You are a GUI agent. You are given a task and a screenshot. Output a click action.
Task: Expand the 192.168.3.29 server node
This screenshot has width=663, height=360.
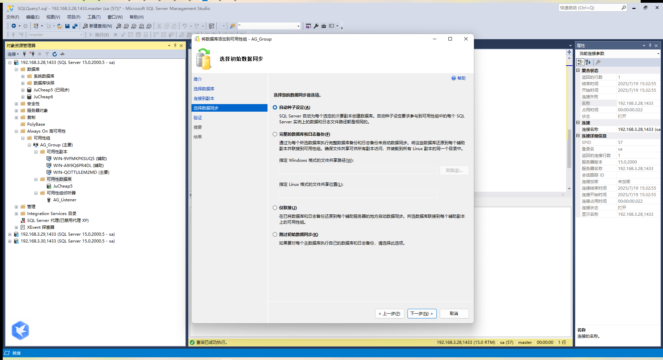pos(10,234)
